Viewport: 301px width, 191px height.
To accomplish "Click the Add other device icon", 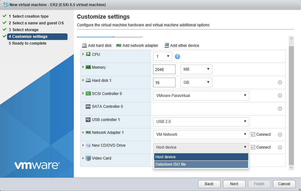I will [167, 46].
